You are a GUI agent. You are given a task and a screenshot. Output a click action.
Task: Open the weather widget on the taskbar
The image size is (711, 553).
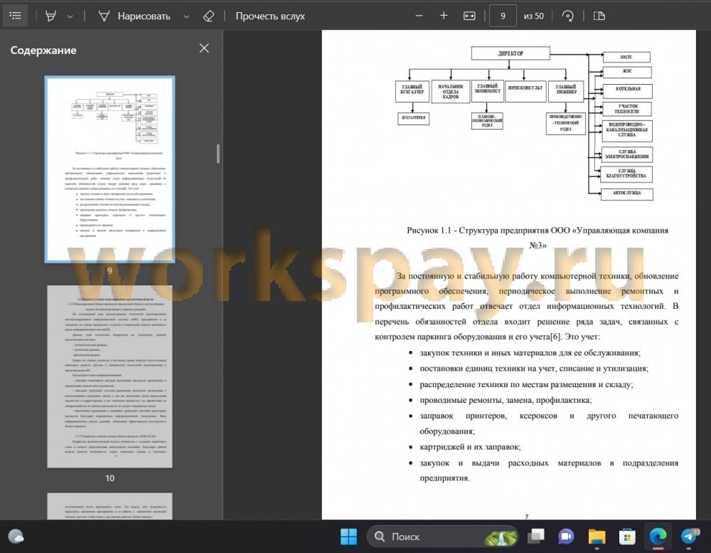[x=16, y=537]
